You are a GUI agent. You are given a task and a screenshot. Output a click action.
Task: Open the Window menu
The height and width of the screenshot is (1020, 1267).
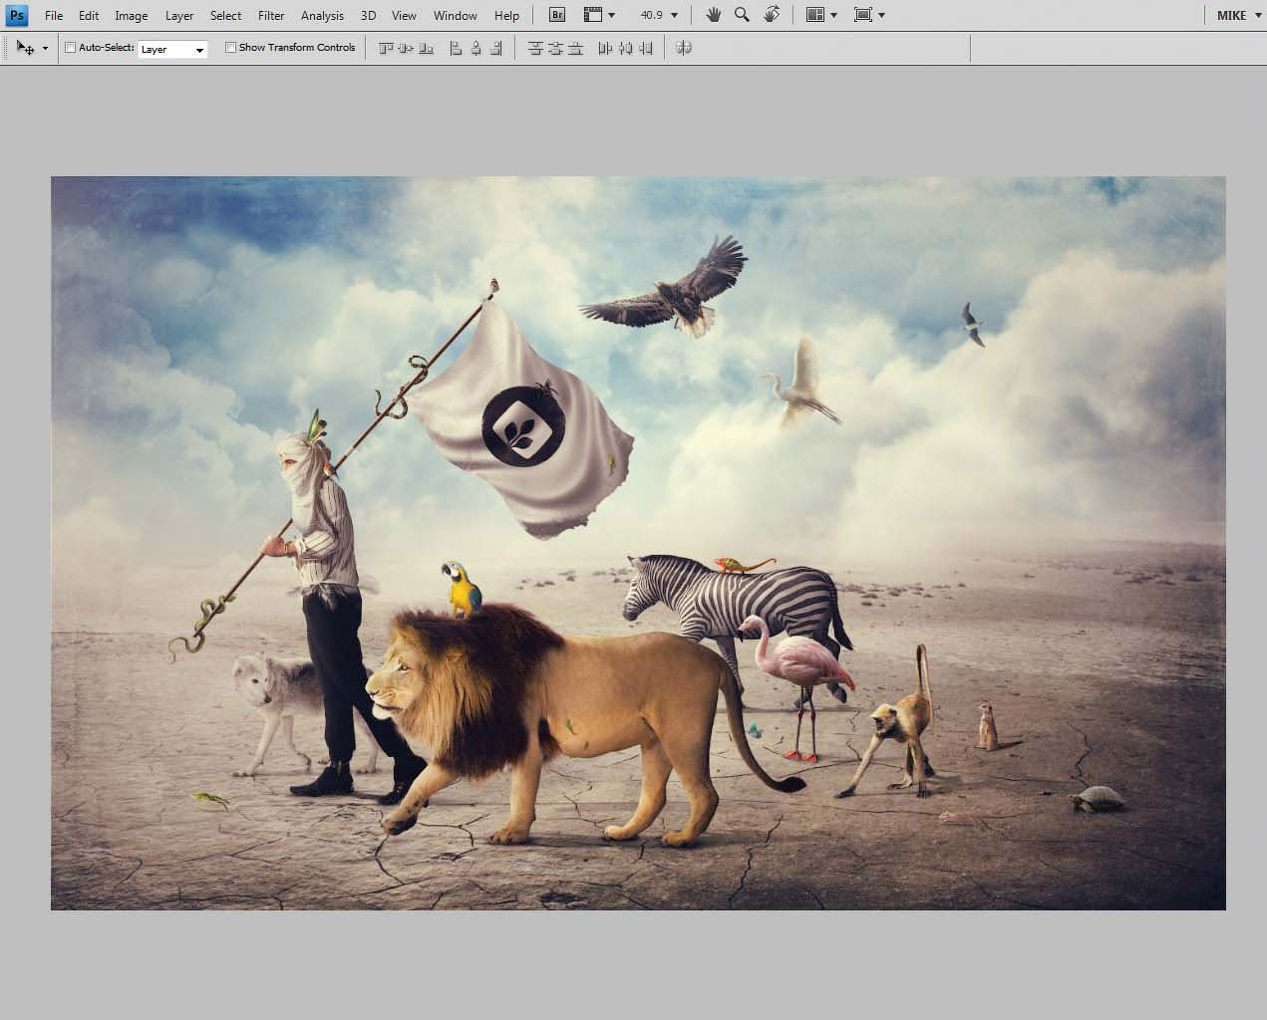pyautogui.click(x=455, y=15)
